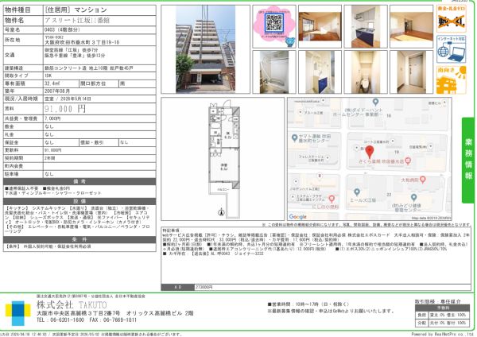Open the living room with window photo
The height and width of the screenshot is (337, 477).
point(320,26)
